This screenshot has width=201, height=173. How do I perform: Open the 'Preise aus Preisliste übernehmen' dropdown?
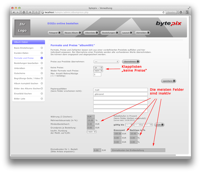(106, 62)
